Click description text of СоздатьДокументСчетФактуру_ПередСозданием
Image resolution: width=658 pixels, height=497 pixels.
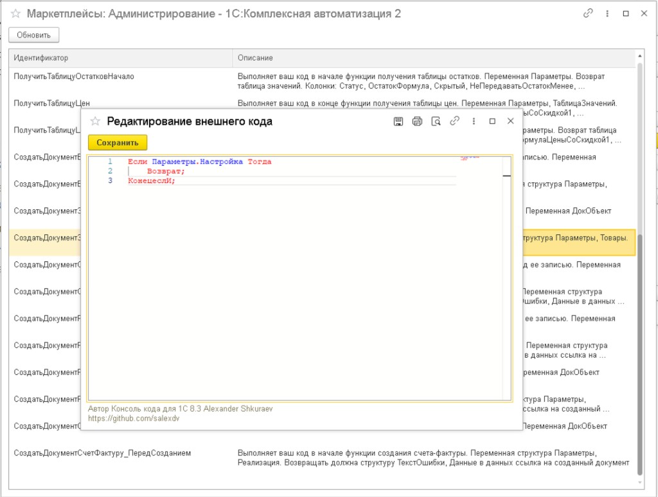(x=433, y=458)
